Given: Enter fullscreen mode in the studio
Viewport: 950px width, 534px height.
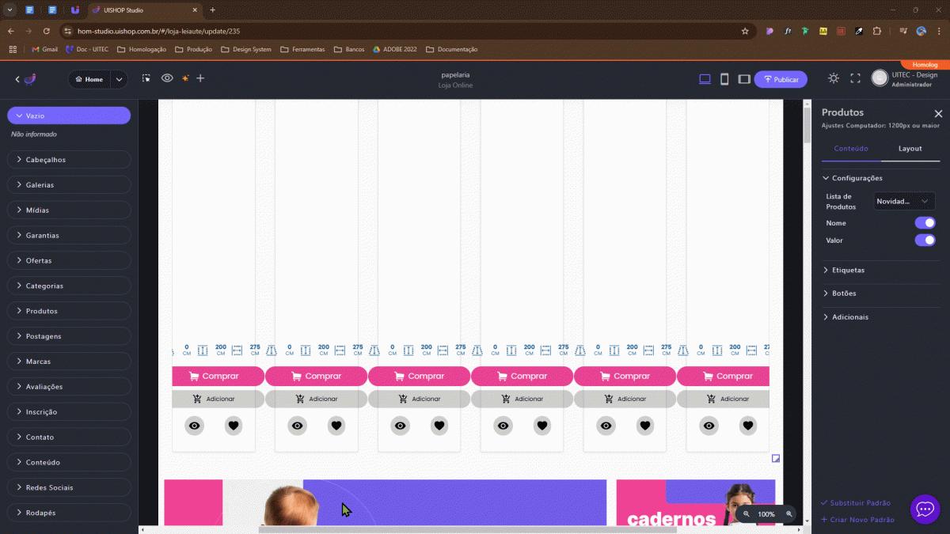Looking at the screenshot, I should 855,78.
